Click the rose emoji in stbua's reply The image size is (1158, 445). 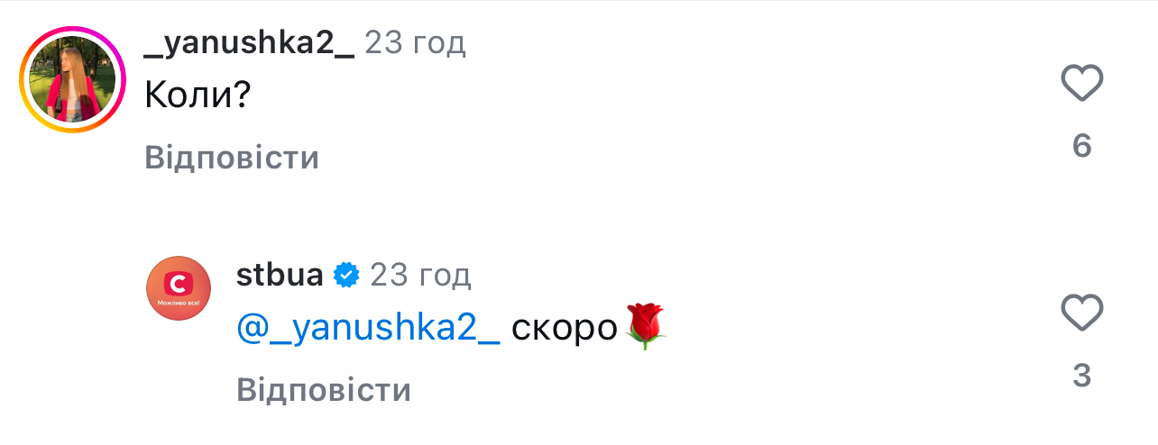[x=644, y=327]
